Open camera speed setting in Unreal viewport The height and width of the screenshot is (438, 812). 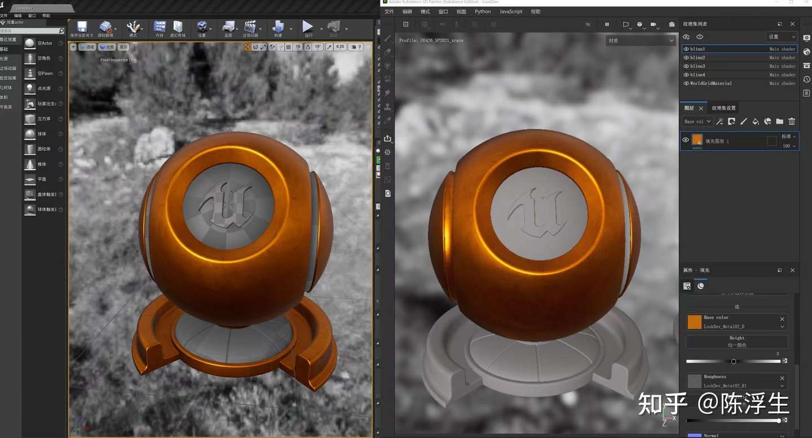[356, 47]
